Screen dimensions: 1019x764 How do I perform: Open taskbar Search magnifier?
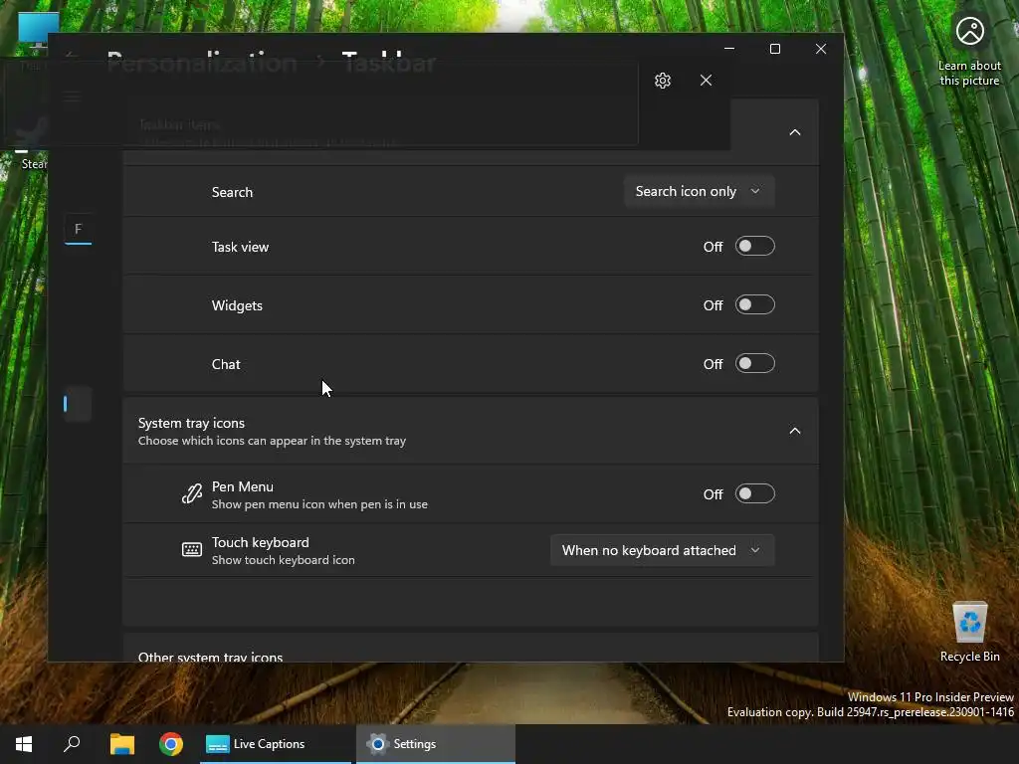72,744
